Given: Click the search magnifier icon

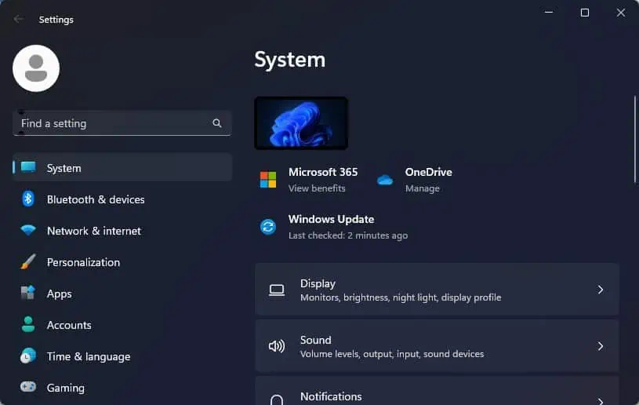Looking at the screenshot, I should click(217, 123).
